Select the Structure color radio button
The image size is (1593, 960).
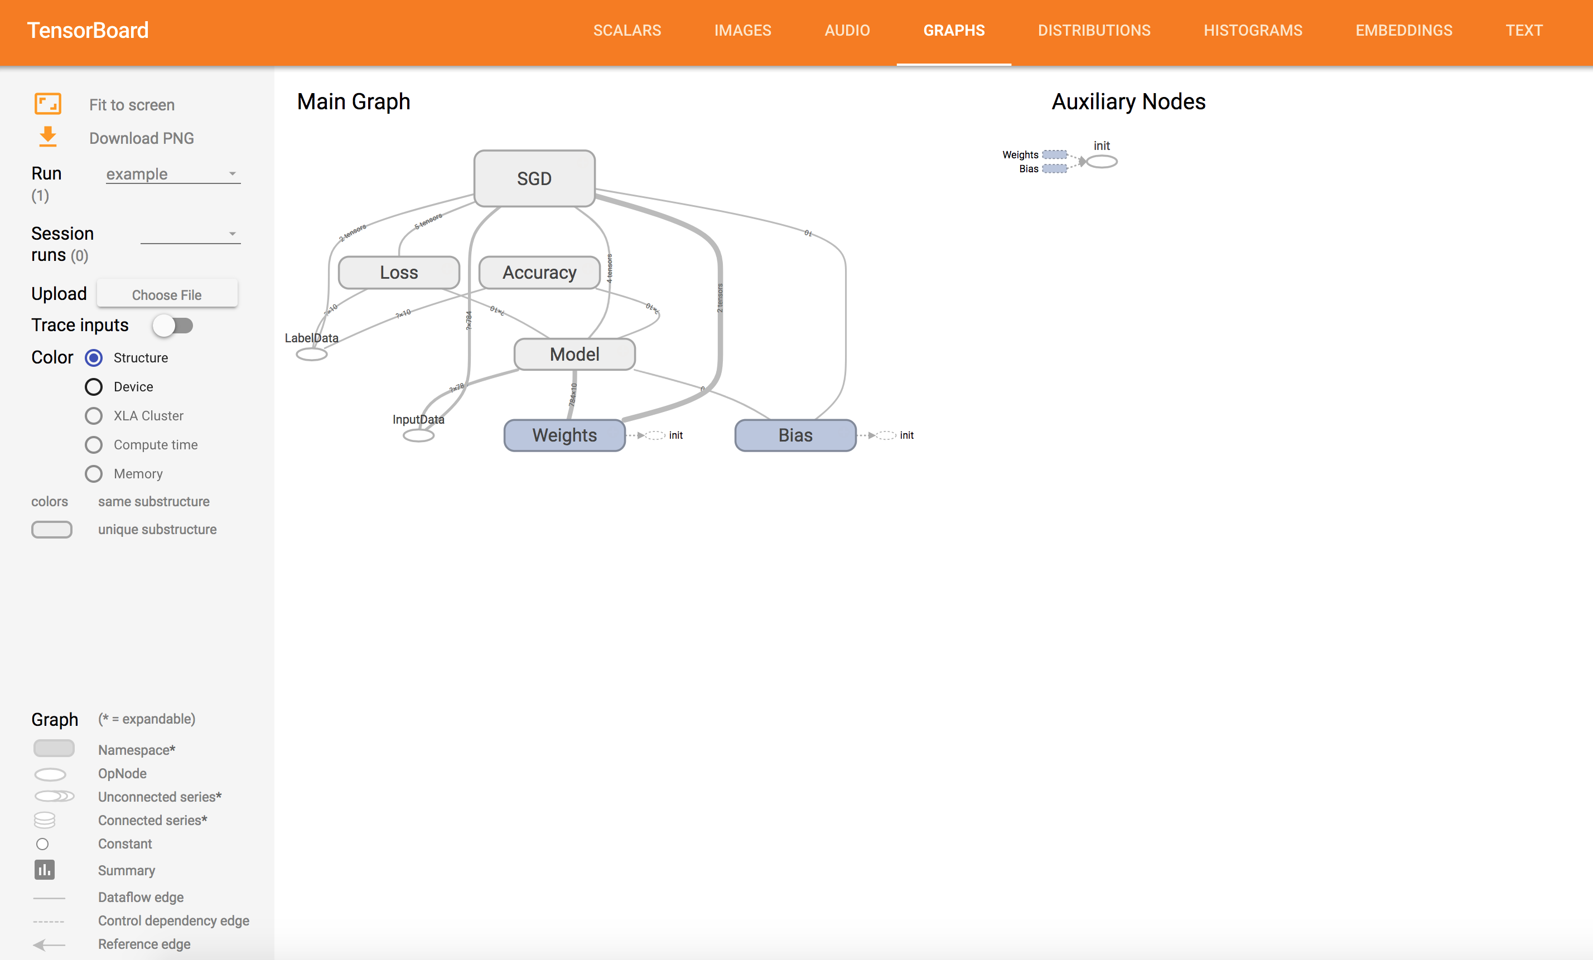94,358
